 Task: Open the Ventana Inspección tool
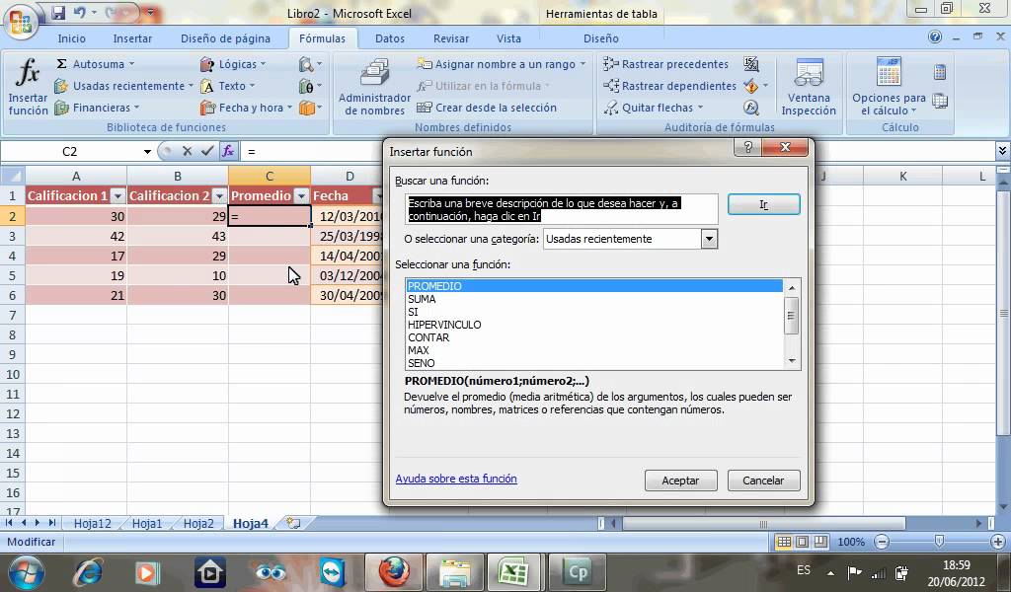pos(809,86)
